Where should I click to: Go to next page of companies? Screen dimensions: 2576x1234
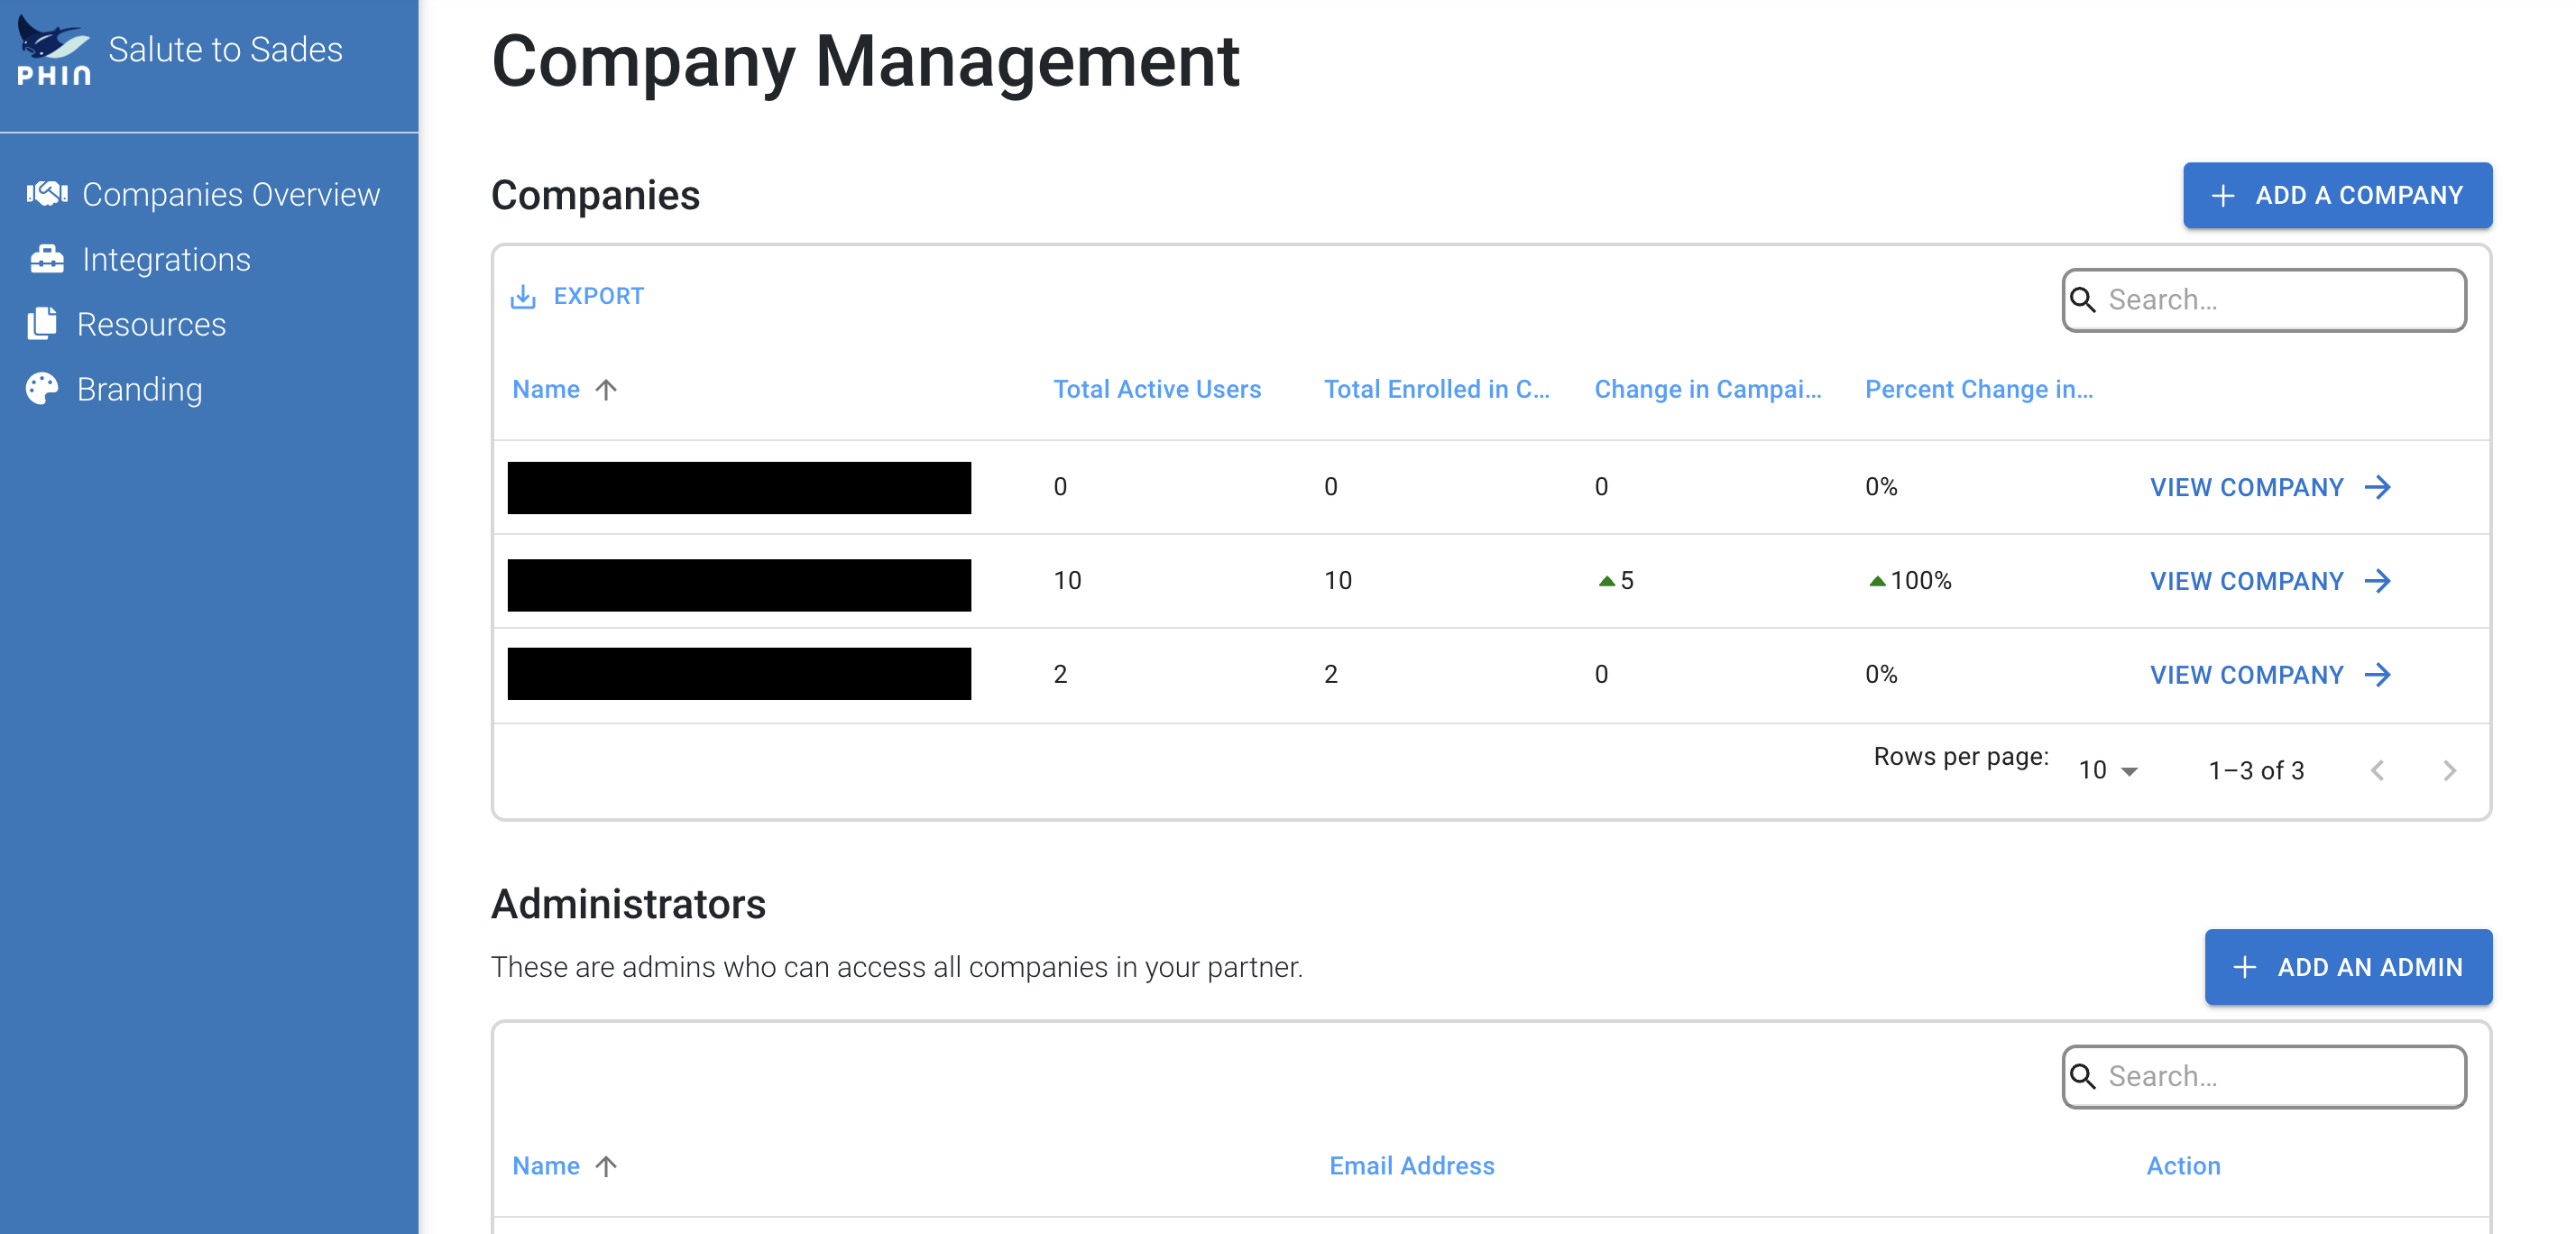coord(2449,770)
